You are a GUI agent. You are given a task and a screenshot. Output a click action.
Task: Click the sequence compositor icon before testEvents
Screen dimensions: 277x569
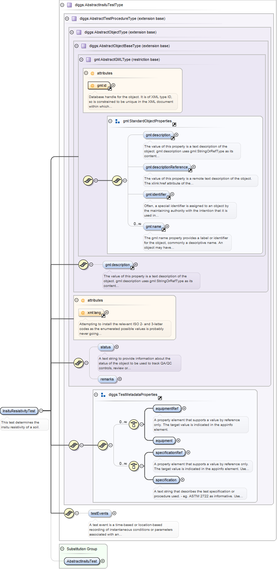tap(69, 513)
